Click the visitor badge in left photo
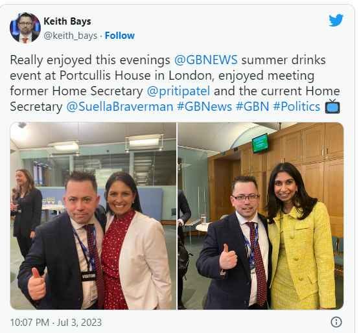This screenshot has height=333, width=361. (88, 276)
